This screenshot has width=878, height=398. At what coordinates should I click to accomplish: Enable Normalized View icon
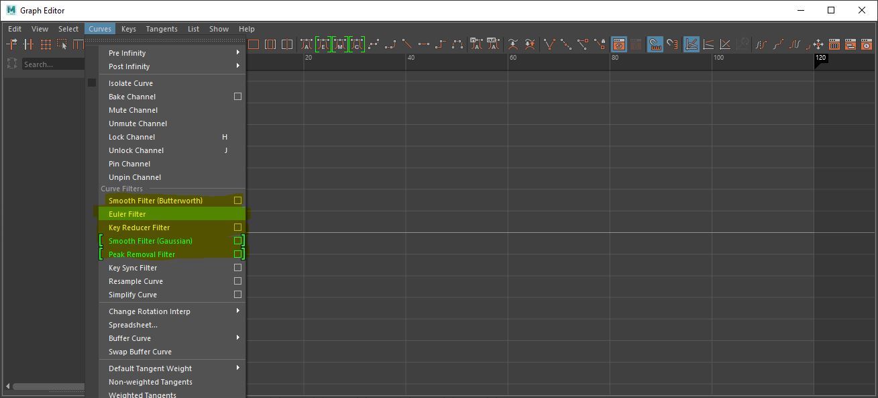tap(725, 44)
